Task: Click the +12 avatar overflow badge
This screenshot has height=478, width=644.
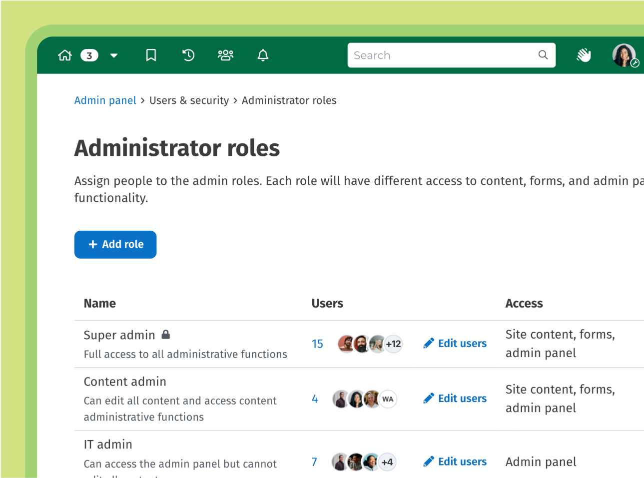Action: [x=393, y=344]
